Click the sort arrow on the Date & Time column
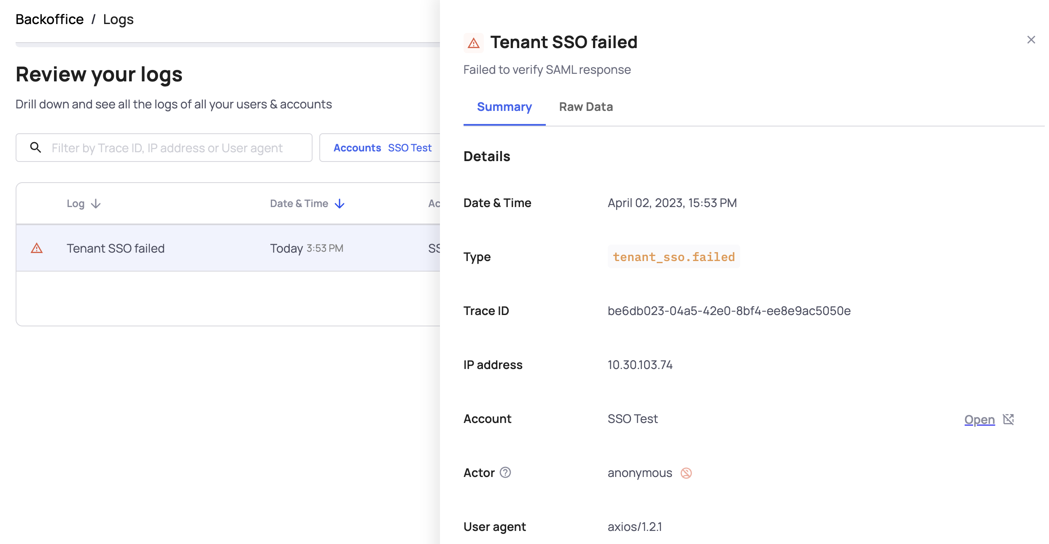Screen dimensions: 1049x544 (340, 203)
